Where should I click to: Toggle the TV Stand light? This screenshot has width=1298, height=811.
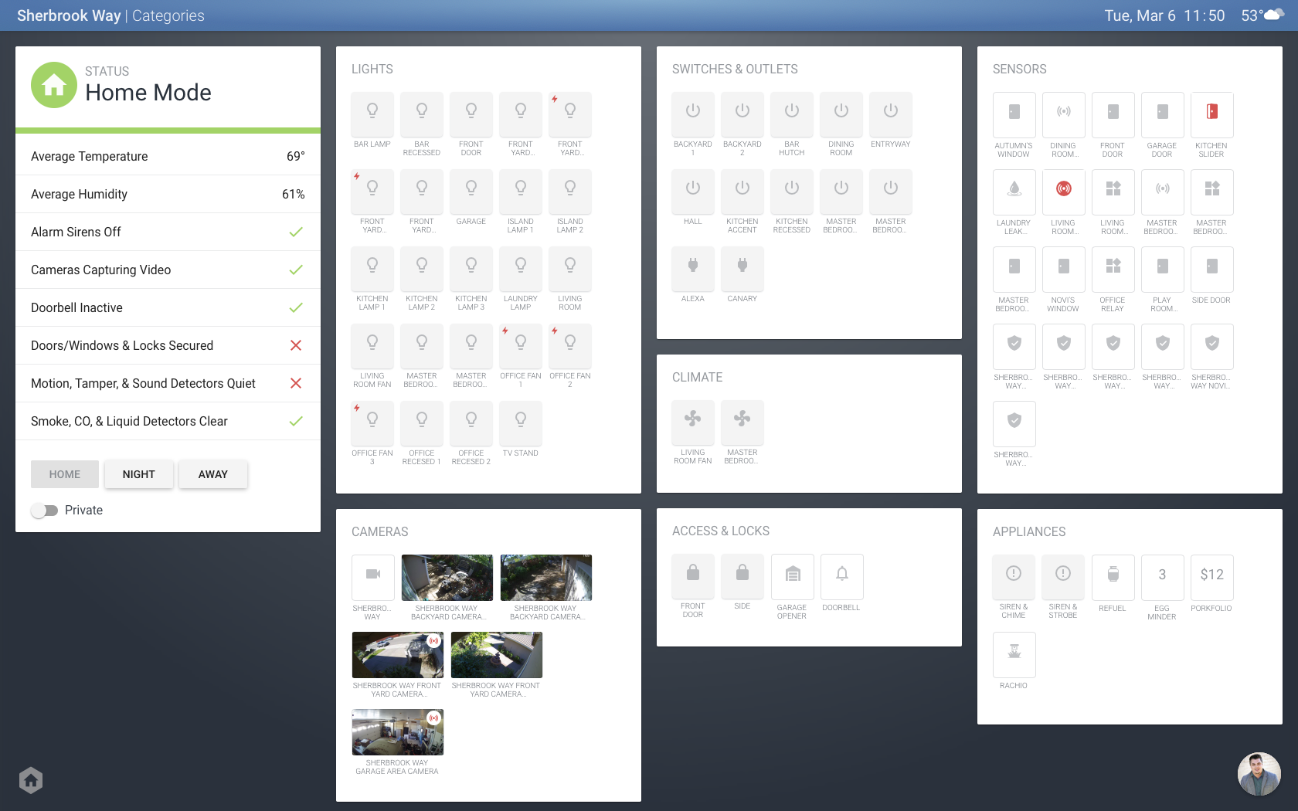click(x=521, y=423)
